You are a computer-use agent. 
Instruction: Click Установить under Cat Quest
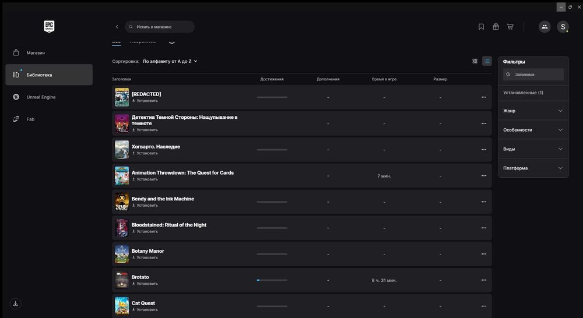click(x=147, y=310)
